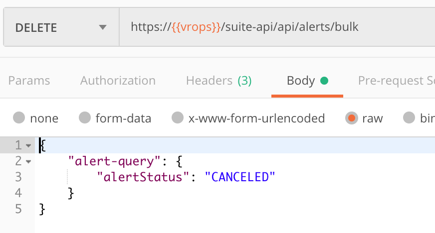435x233 pixels.
Task: Open the Pre-request Script tab
Action: 397,81
